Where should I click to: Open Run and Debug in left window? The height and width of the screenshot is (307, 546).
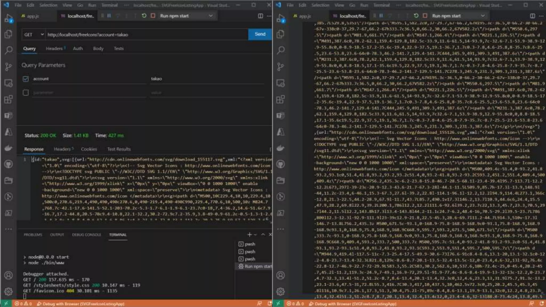[9, 18]
